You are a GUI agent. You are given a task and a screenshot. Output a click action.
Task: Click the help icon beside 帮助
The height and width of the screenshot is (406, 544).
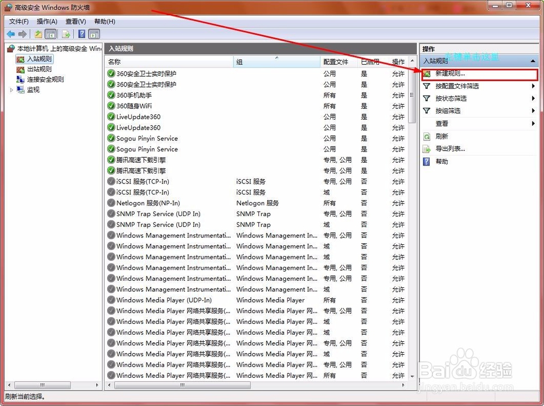[x=426, y=162]
